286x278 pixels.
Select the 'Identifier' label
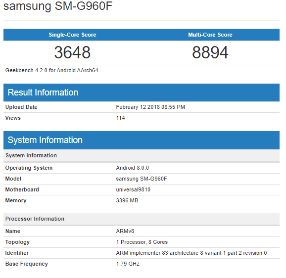(17, 253)
